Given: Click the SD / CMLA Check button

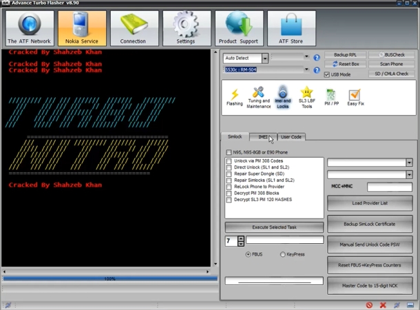Looking at the screenshot, I should point(392,74).
